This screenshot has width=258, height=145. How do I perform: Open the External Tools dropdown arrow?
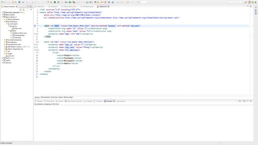[75, 2]
